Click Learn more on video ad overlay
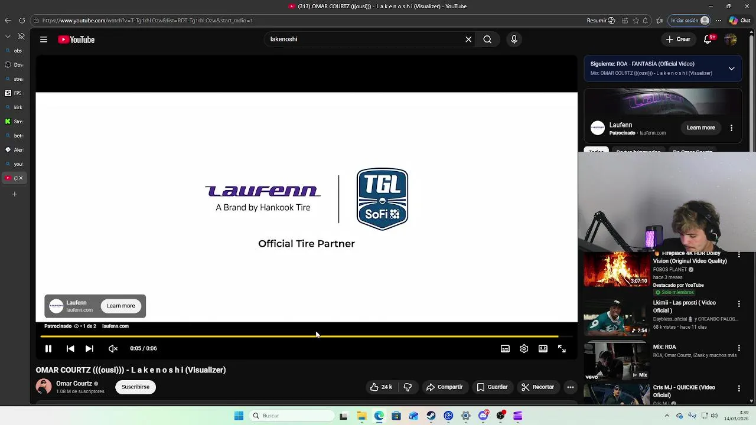 click(x=120, y=306)
